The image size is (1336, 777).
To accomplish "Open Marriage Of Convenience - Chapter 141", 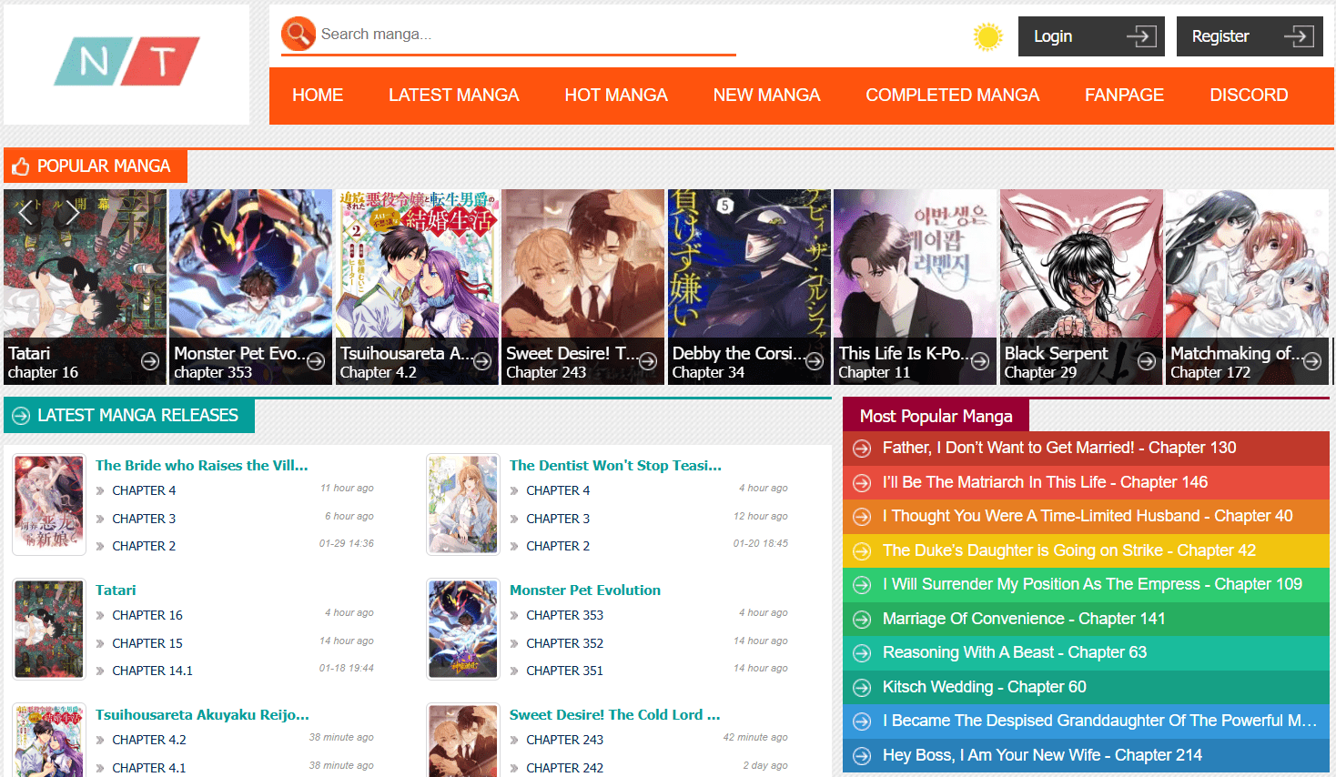I will [1024, 619].
